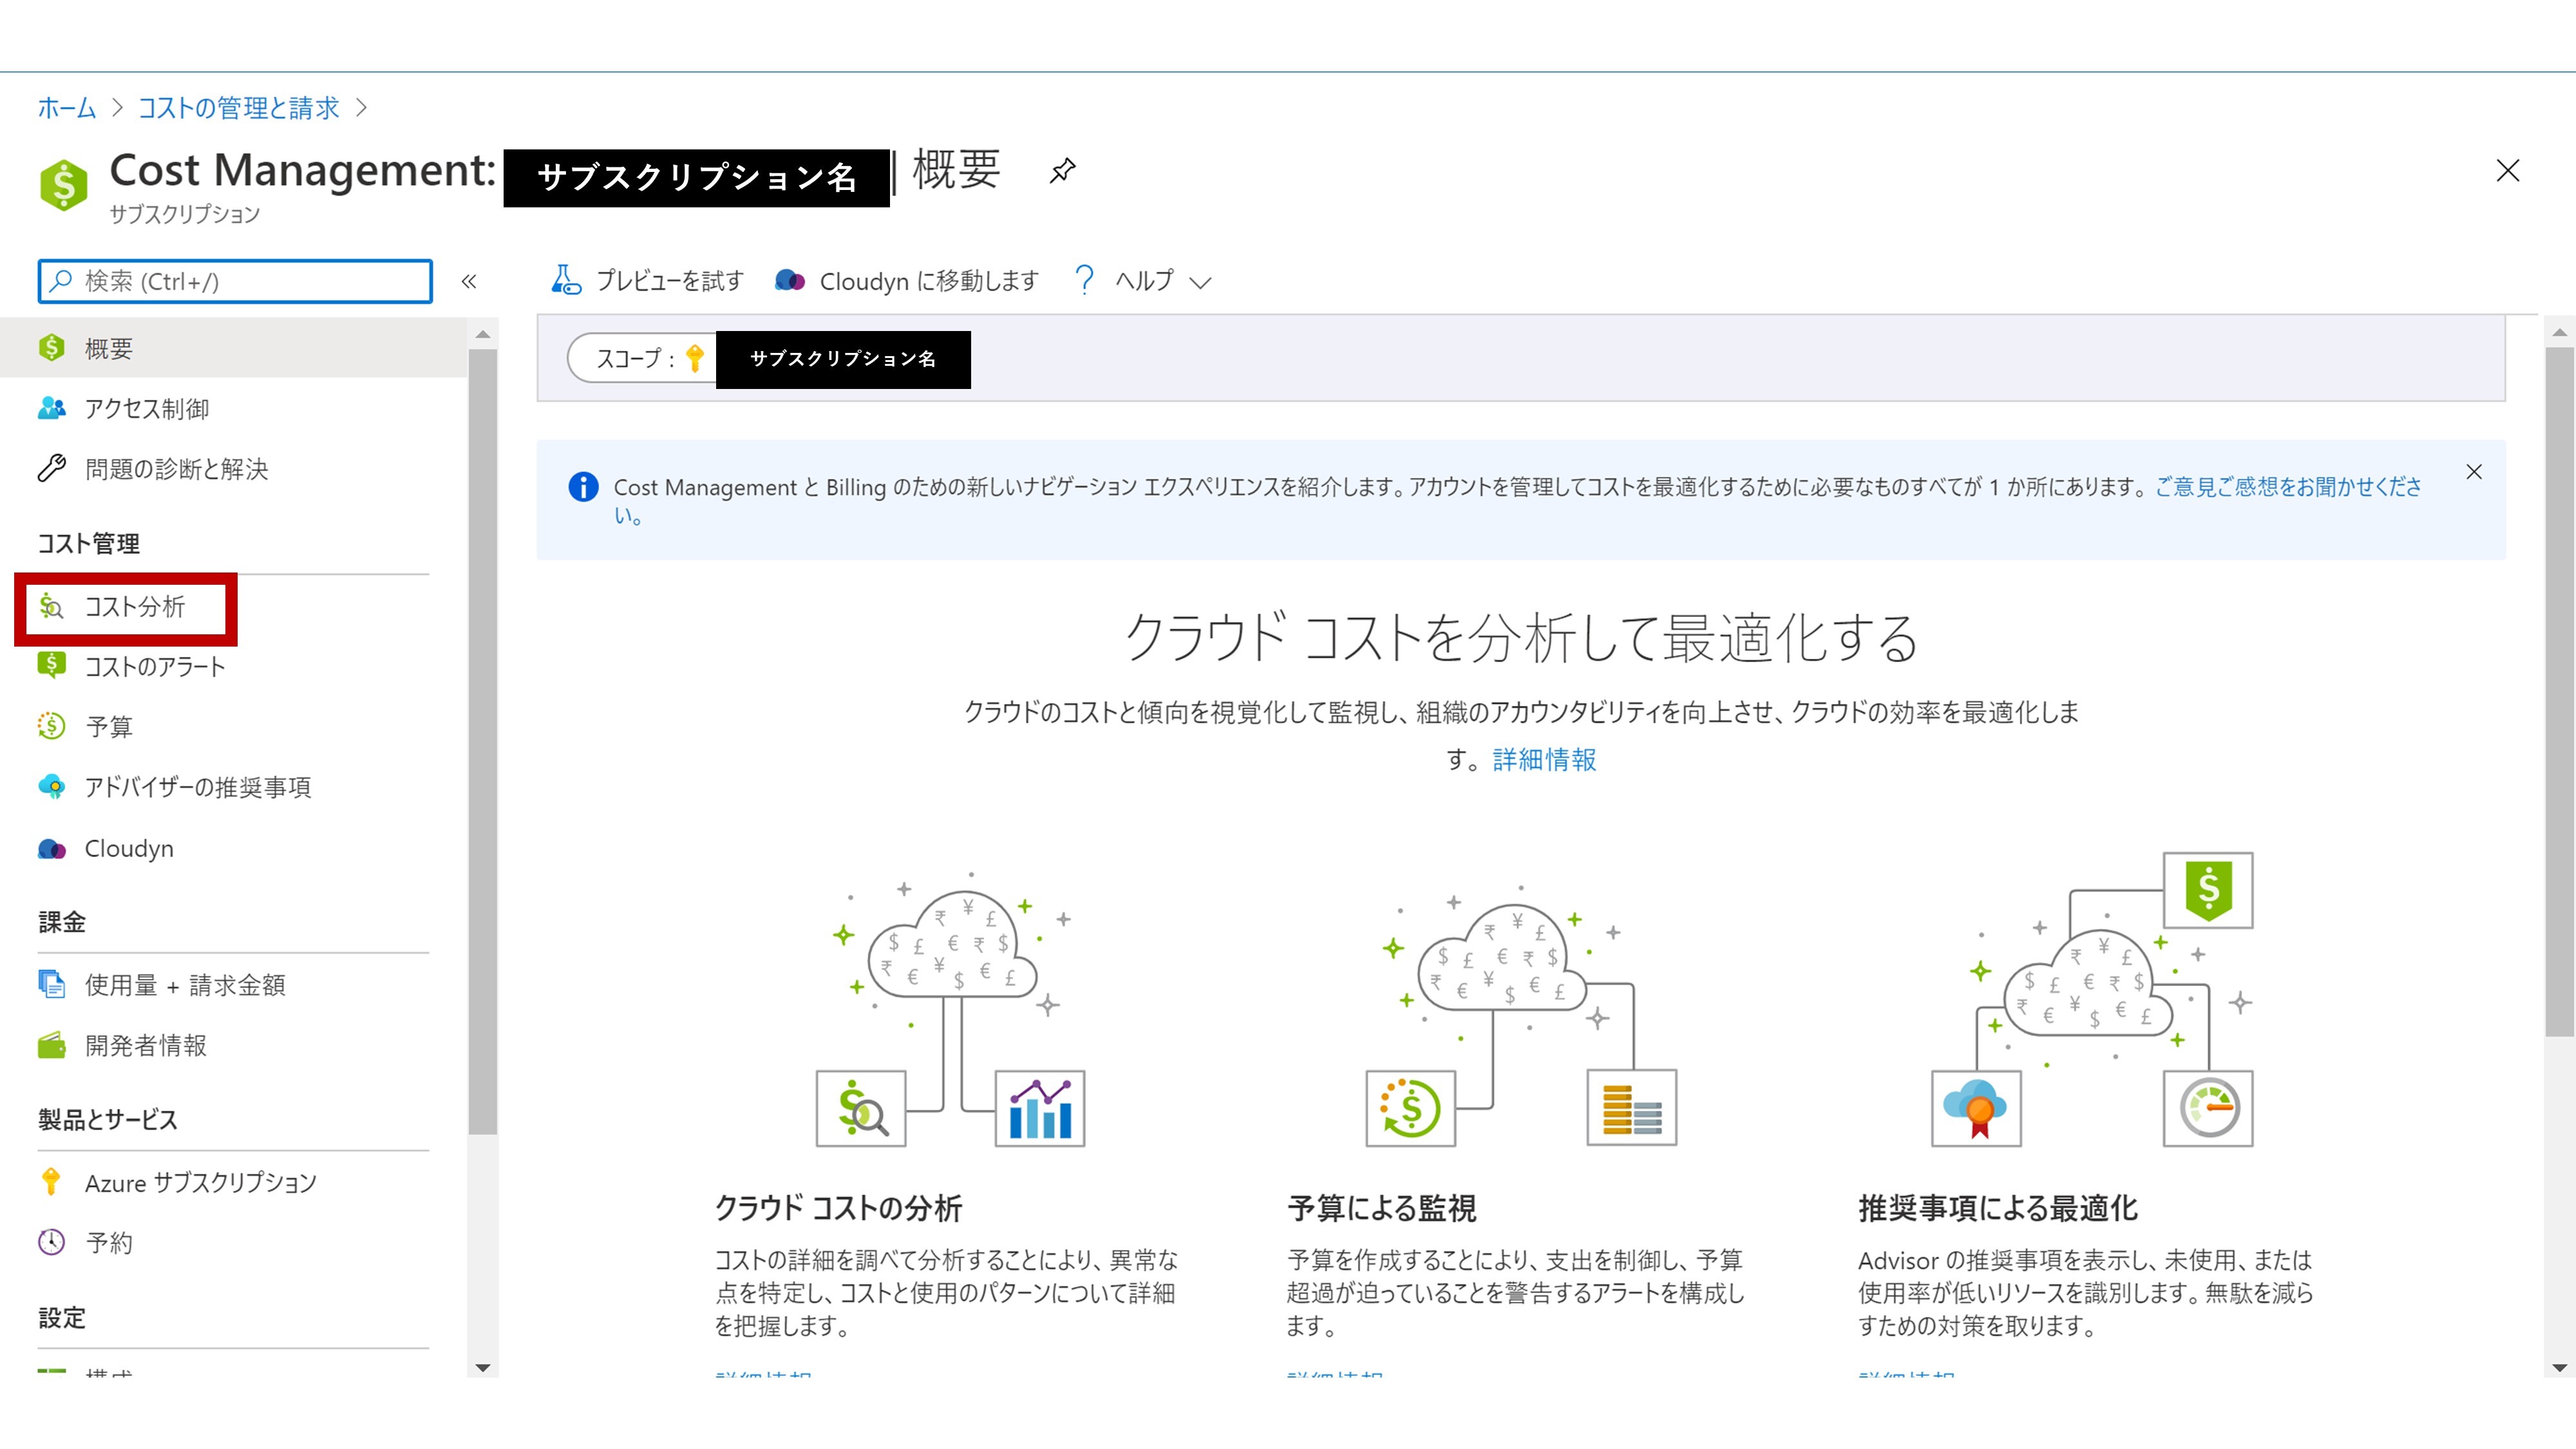Image resolution: width=2576 pixels, height=1449 pixels.
Task: Open アドバイザーの推奨事項 icon
Action: [51, 787]
